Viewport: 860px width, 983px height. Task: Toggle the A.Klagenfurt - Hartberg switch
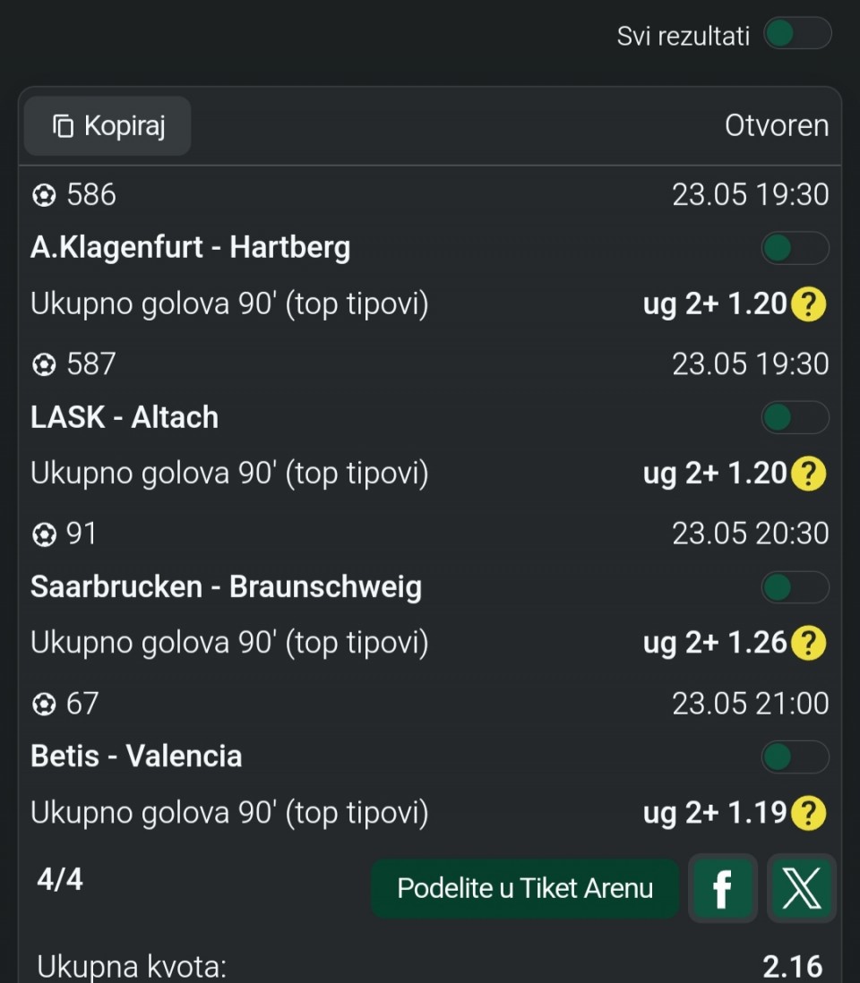click(x=795, y=248)
